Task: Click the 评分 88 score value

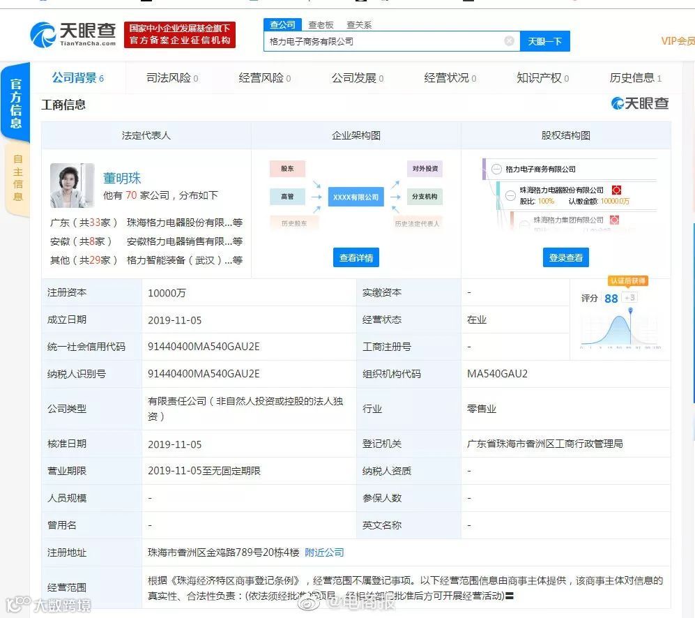Action: [x=611, y=299]
